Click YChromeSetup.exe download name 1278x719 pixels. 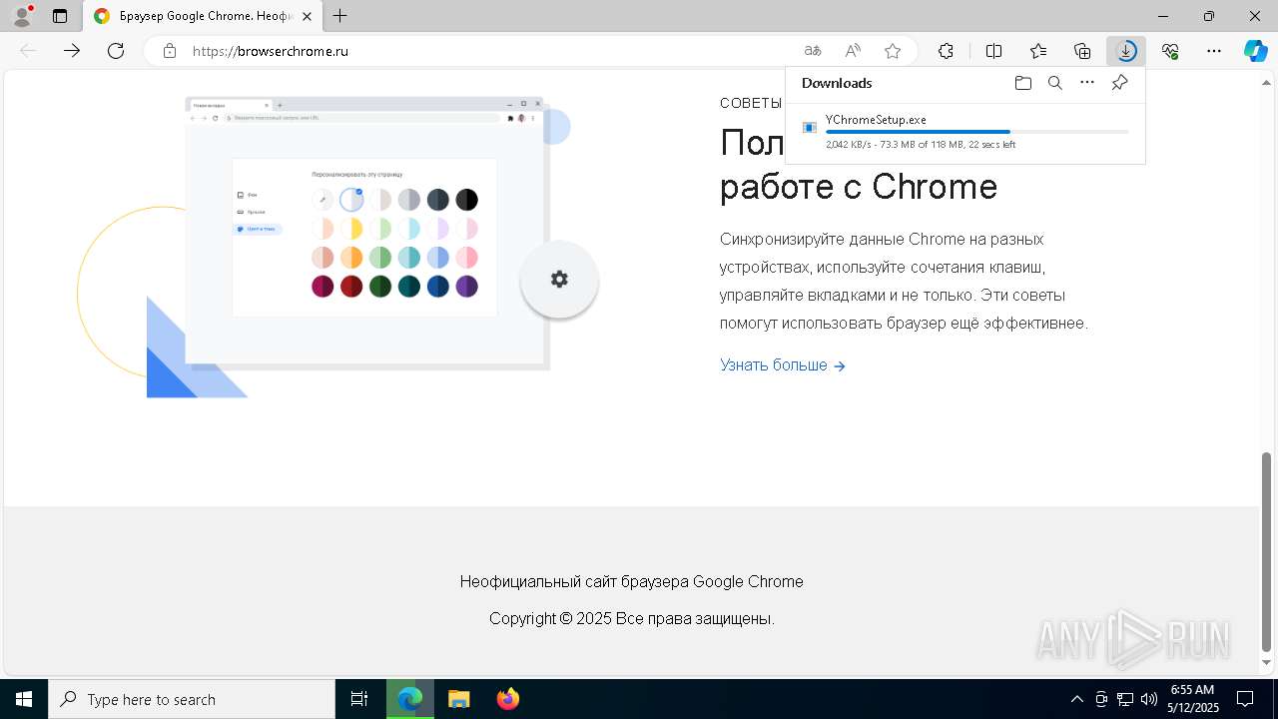(876, 120)
